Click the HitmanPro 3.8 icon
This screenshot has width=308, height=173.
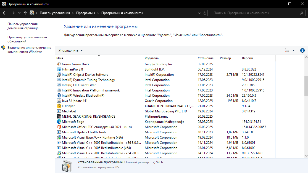coord(59,69)
